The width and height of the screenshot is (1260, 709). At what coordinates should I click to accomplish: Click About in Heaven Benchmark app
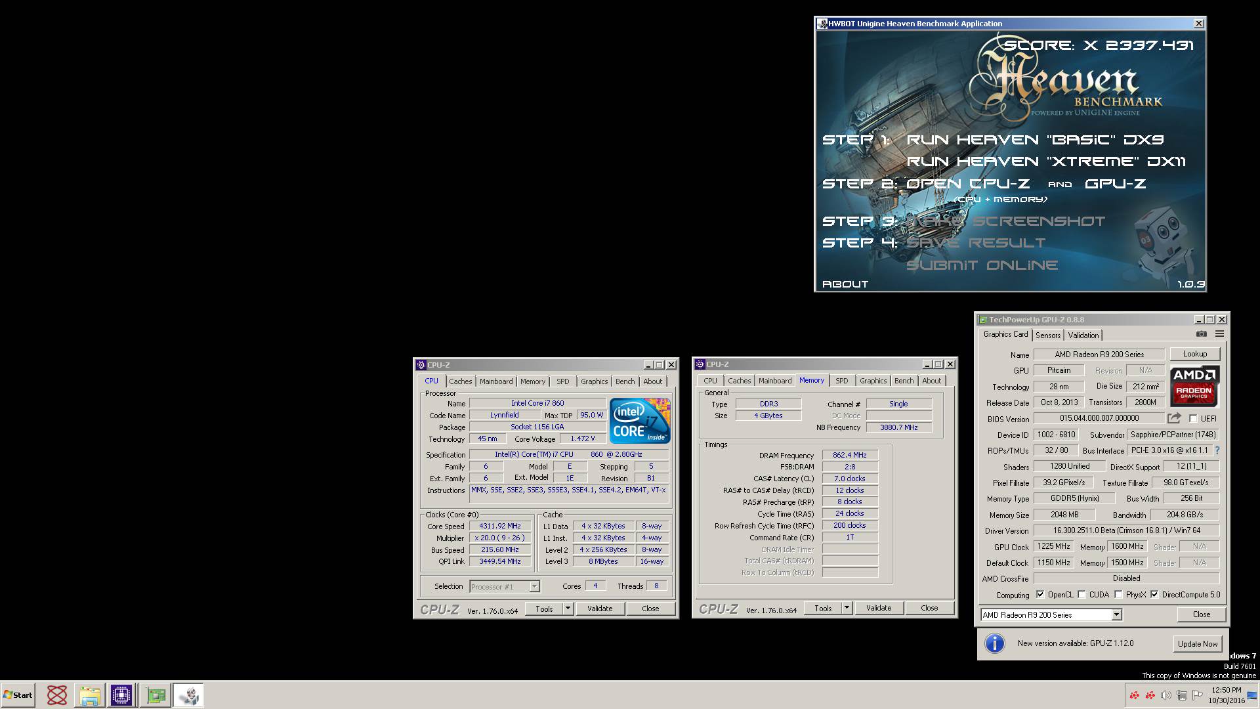pos(845,284)
